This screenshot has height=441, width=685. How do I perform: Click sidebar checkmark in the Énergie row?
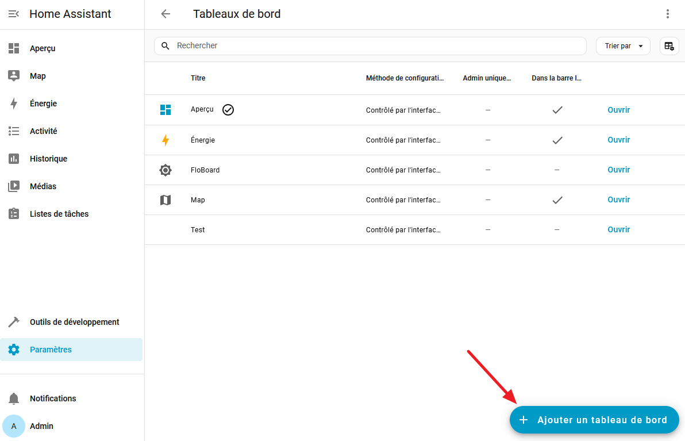[x=557, y=140]
